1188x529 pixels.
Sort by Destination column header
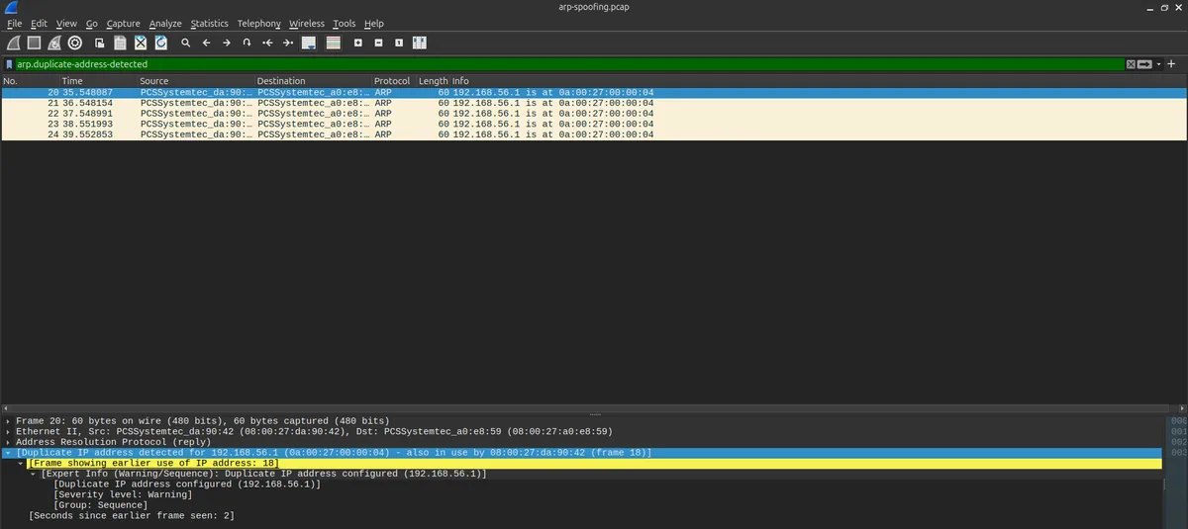[x=312, y=81]
